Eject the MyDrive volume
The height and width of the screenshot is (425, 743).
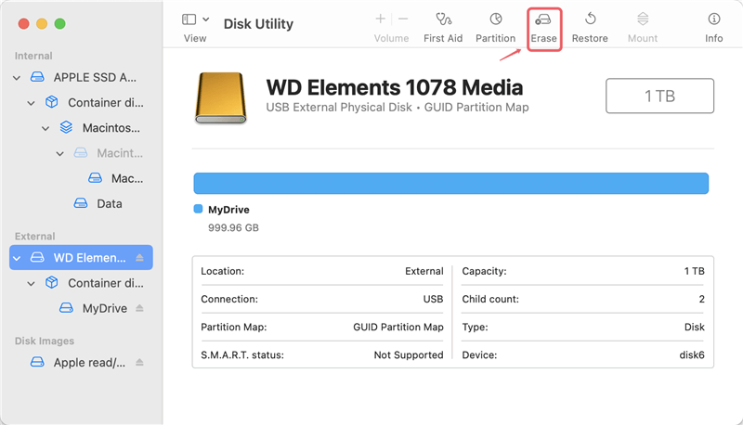click(x=140, y=308)
